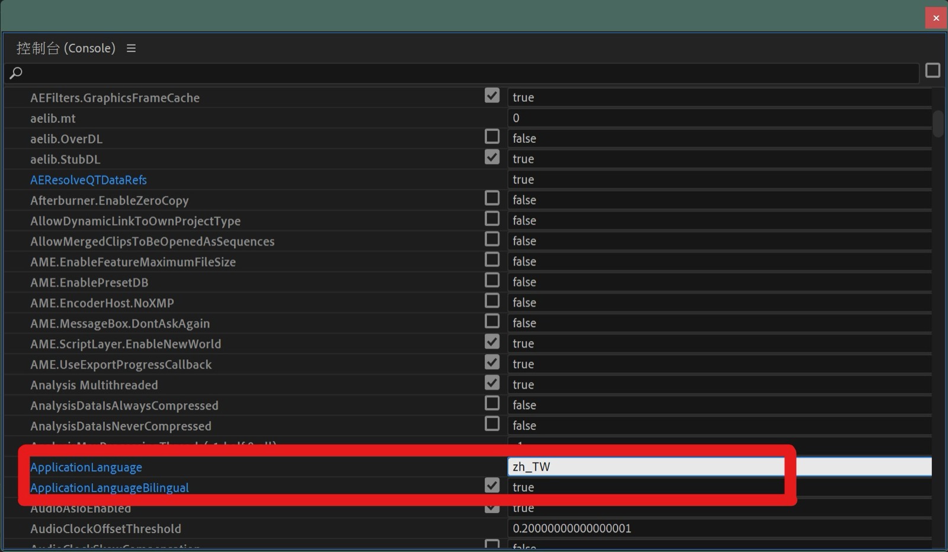
Task: Select the ApplicationLanguageBilingual property name
Action: (x=110, y=487)
